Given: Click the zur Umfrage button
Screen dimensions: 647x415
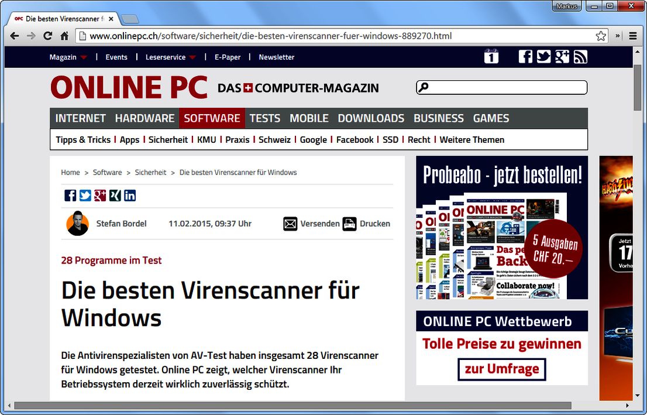Looking at the screenshot, I should pyautogui.click(x=501, y=369).
